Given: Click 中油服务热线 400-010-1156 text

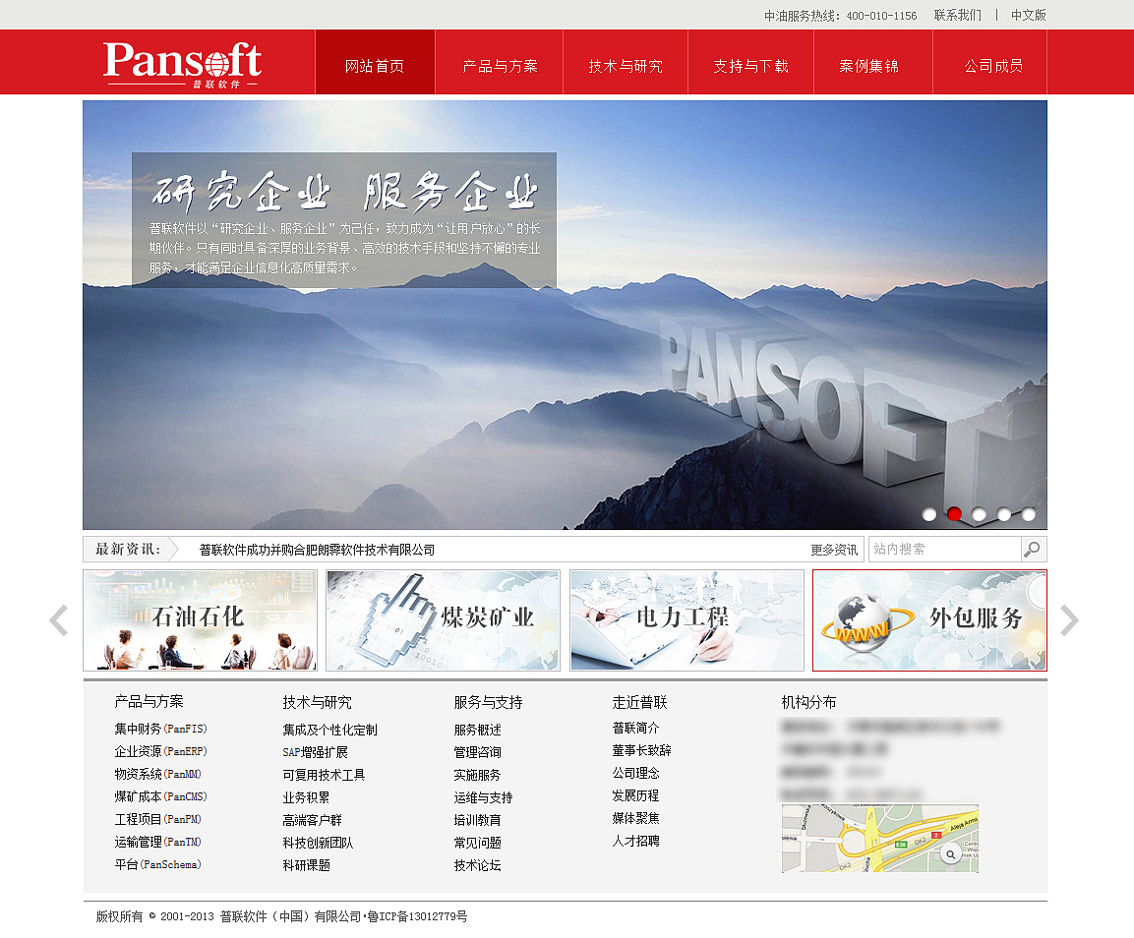Looking at the screenshot, I should 840,15.
